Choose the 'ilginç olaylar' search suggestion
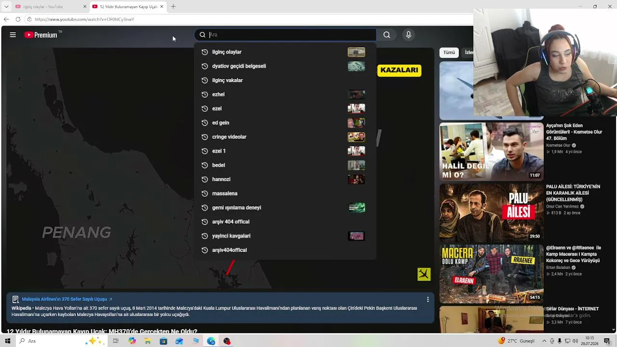Screen dimensions: 617x347 (285, 52)
